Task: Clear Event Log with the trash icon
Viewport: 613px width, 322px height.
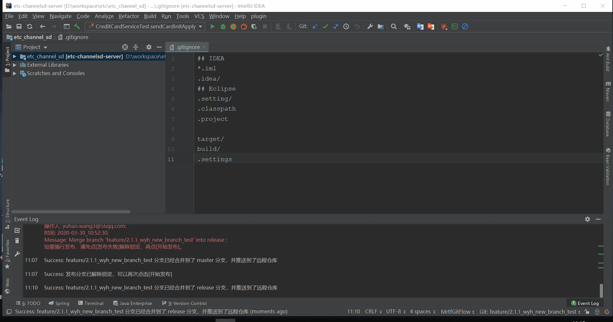Action: 17,241
